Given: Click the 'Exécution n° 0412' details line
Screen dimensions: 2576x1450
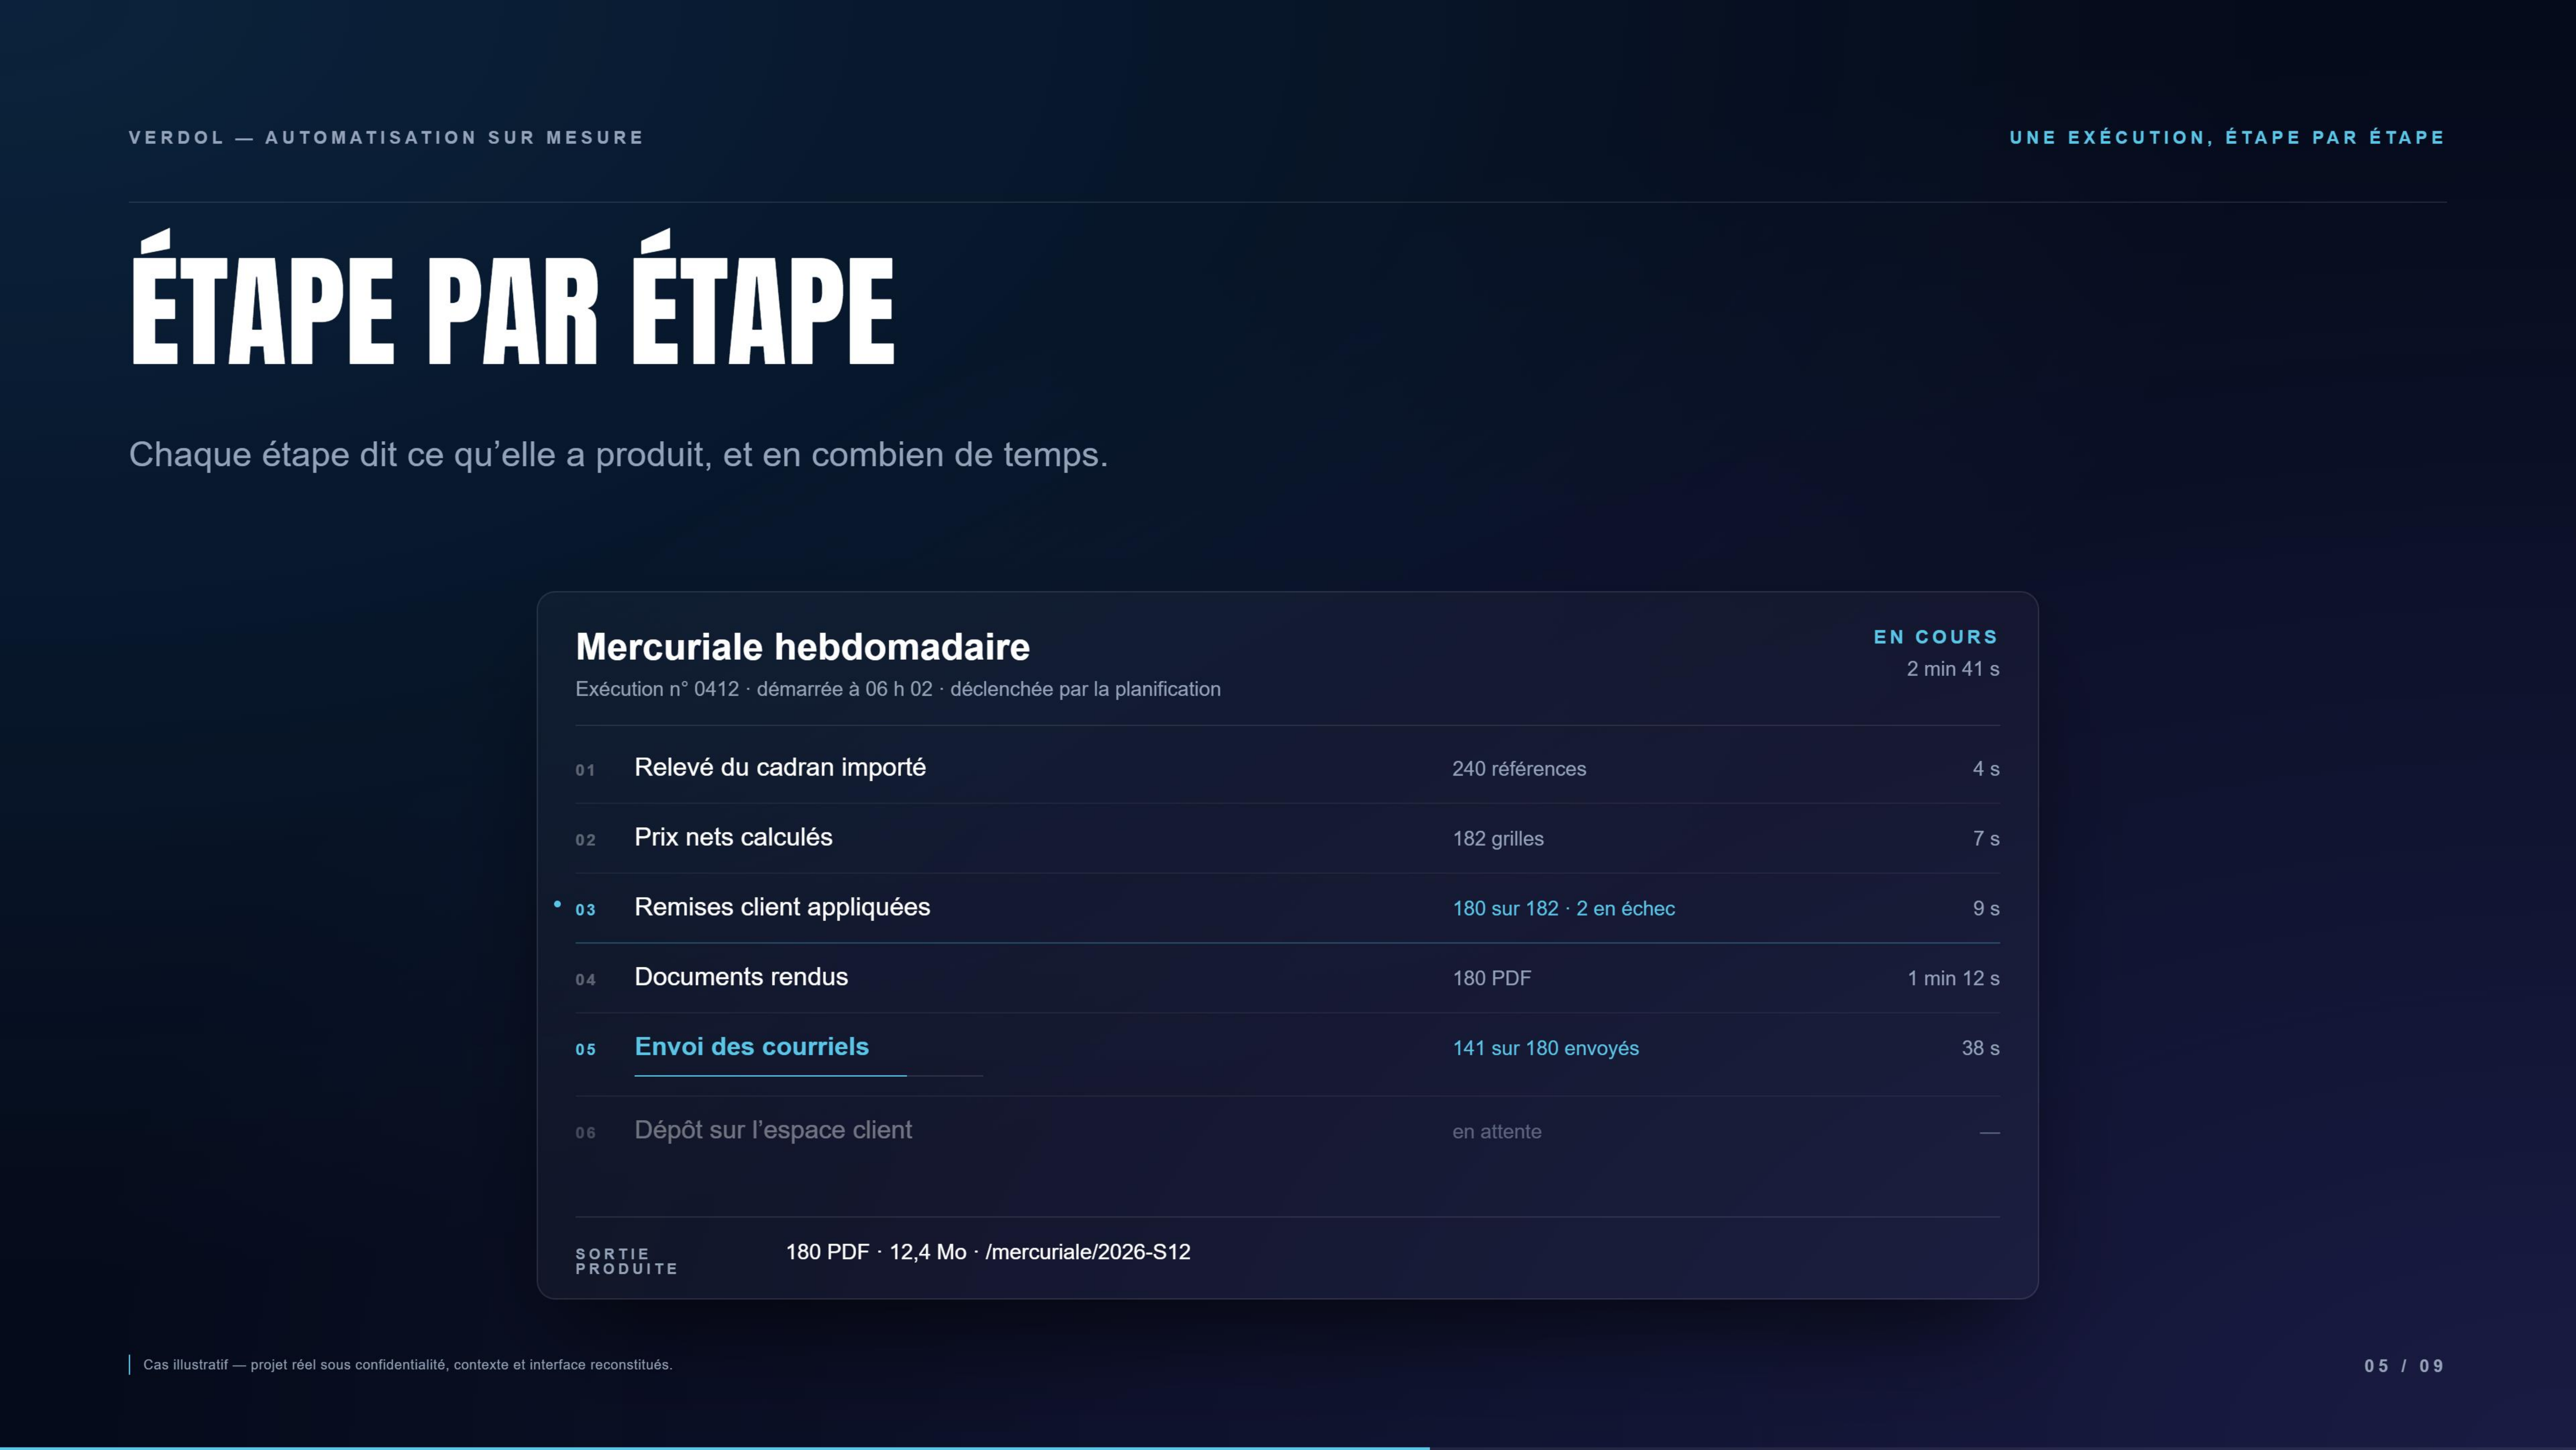Looking at the screenshot, I should [898, 688].
